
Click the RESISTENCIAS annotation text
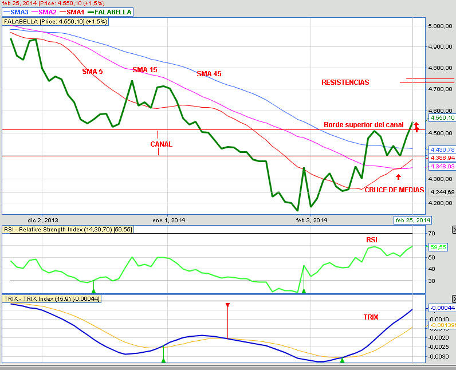click(345, 82)
